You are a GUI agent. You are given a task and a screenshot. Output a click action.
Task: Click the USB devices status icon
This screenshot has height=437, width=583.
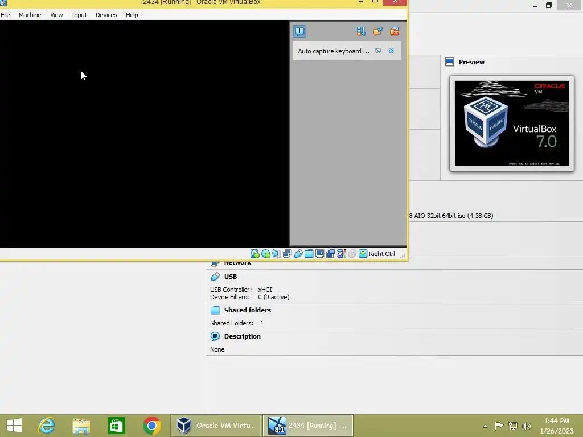click(x=298, y=254)
